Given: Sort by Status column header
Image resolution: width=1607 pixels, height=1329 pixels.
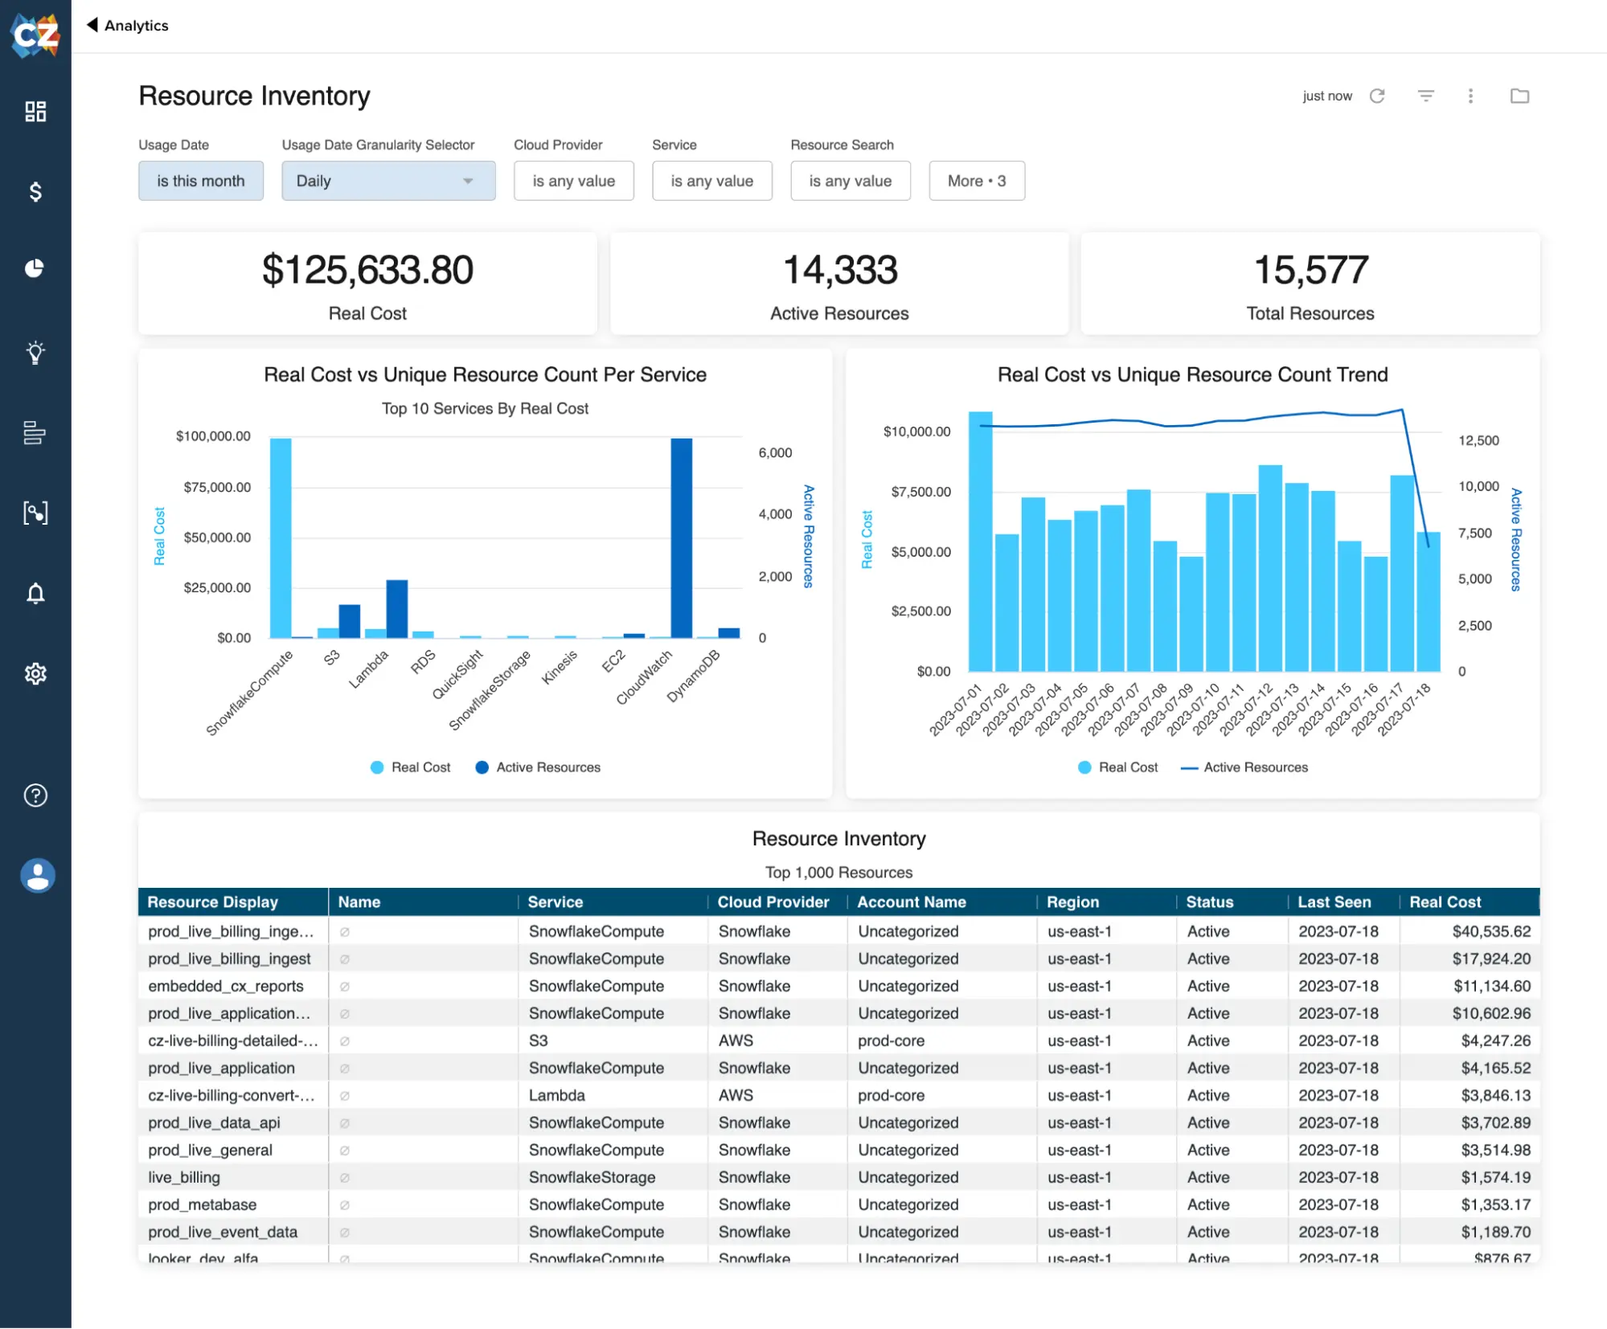Looking at the screenshot, I should pyautogui.click(x=1232, y=902).
